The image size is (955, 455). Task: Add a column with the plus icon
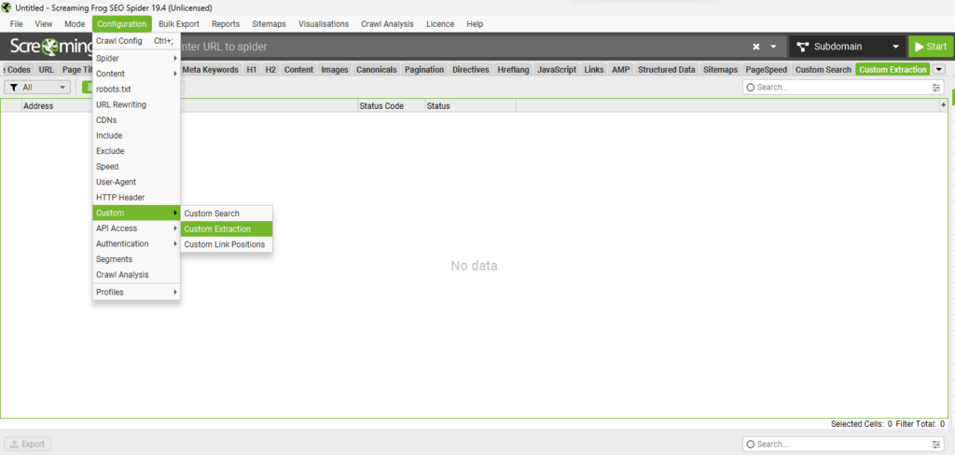click(x=944, y=105)
